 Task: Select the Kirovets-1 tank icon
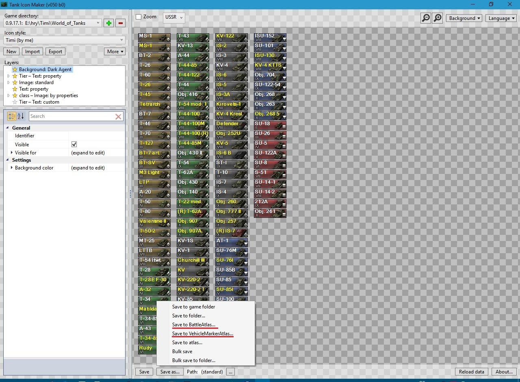(232, 106)
